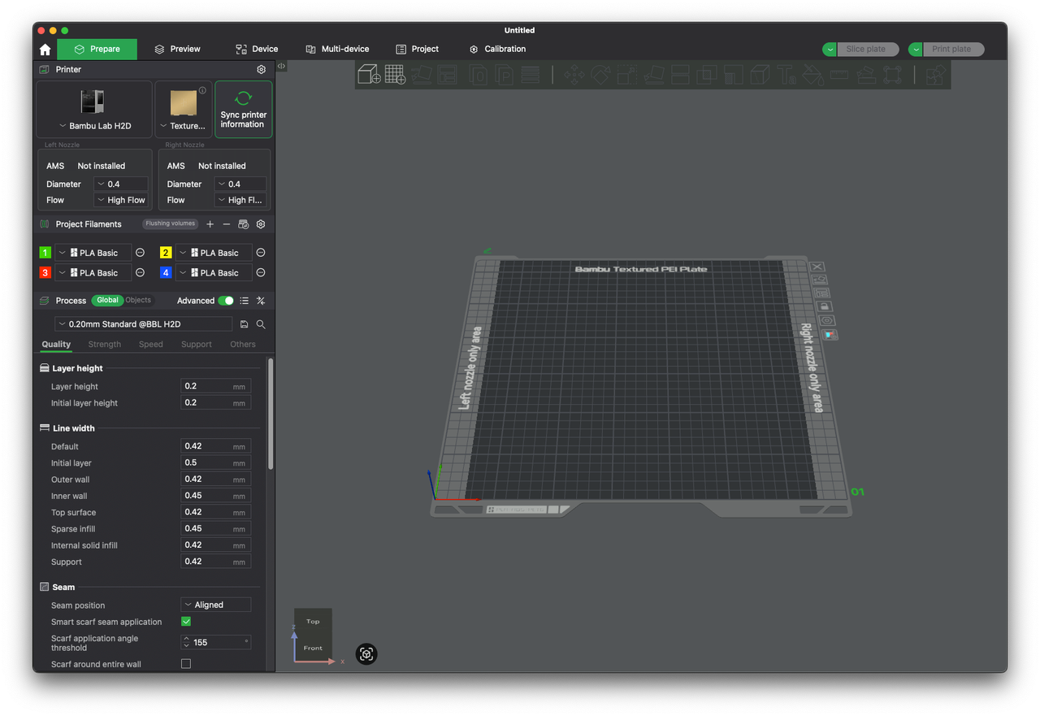Click yellow filament 2 color swatch
This screenshot has width=1040, height=716.
pos(166,253)
